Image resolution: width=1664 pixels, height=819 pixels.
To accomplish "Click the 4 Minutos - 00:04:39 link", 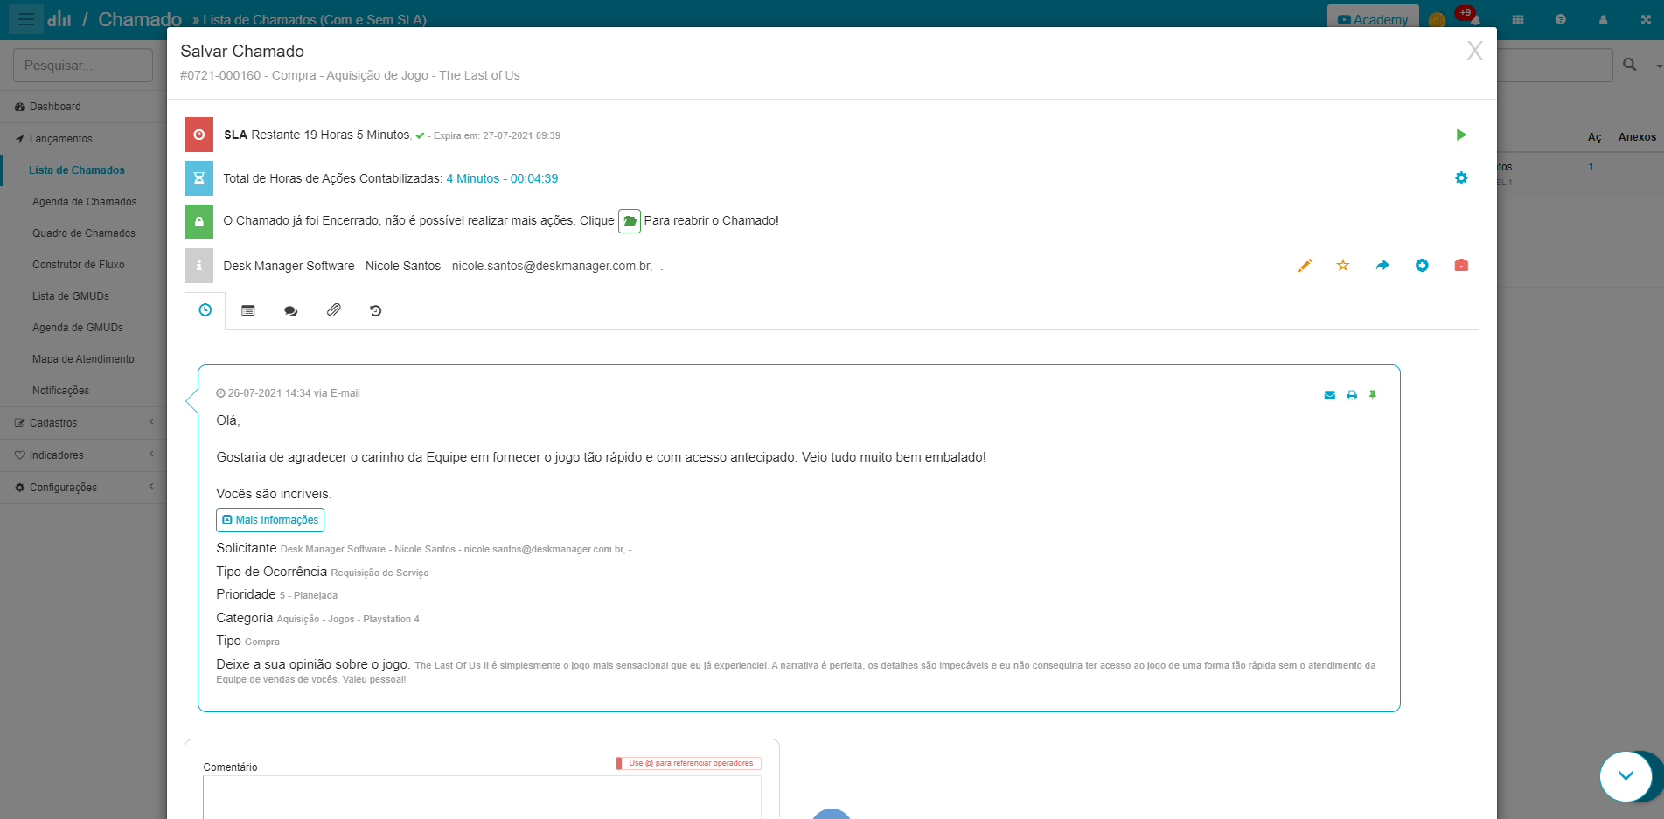I will pos(502,178).
